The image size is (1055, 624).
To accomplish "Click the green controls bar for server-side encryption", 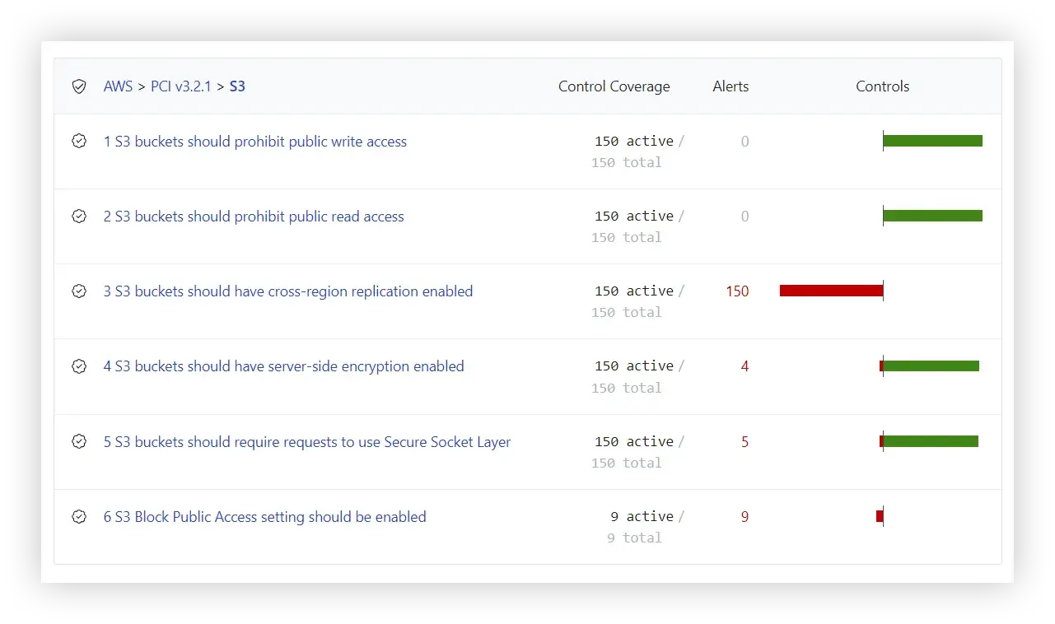I will [x=931, y=366].
